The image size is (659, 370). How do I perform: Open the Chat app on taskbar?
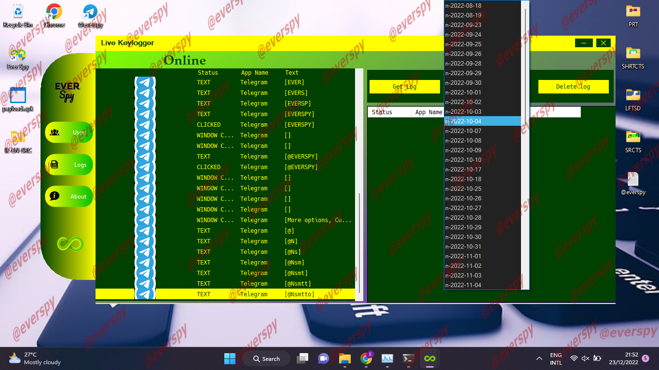point(323,358)
